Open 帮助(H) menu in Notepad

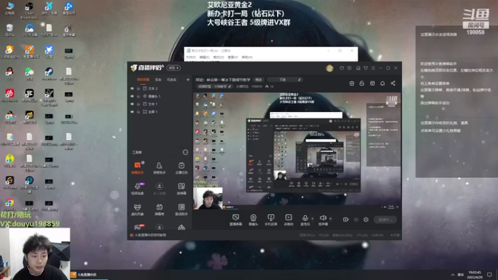pyautogui.click(x=247, y=57)
